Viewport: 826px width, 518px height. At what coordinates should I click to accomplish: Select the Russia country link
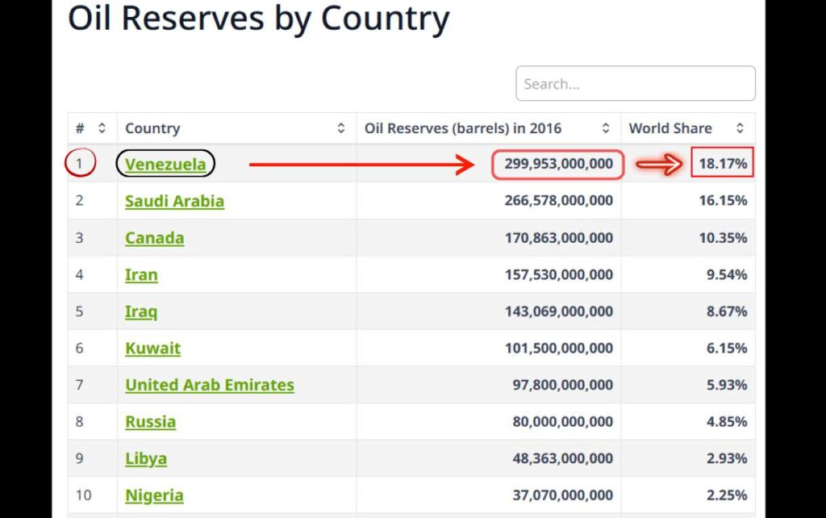(150, 422)
